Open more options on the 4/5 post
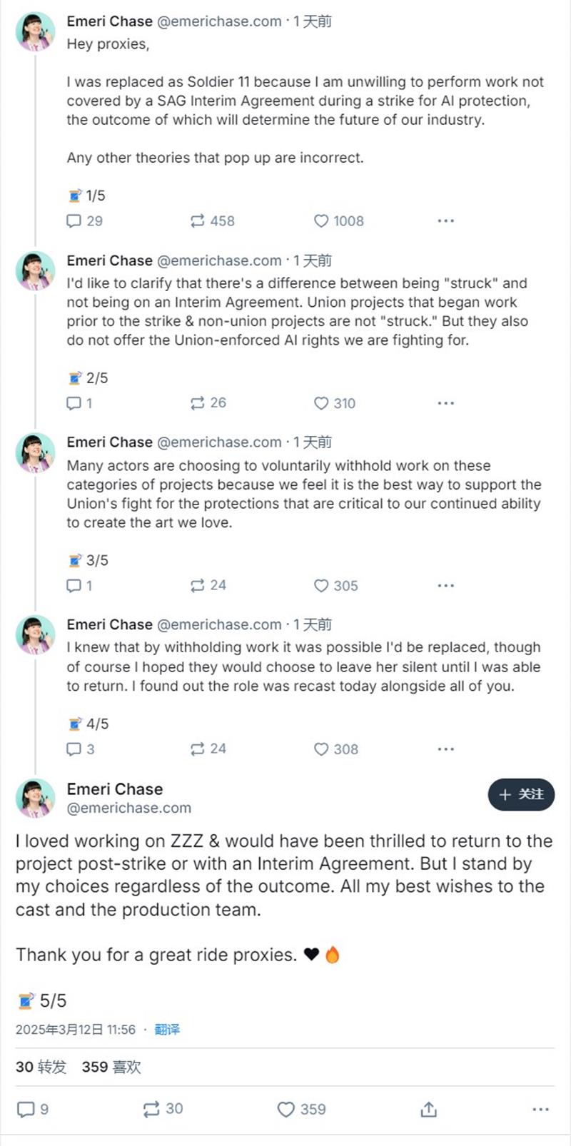This screenshot has width=571, height=1146. click(x=446, y=749)
